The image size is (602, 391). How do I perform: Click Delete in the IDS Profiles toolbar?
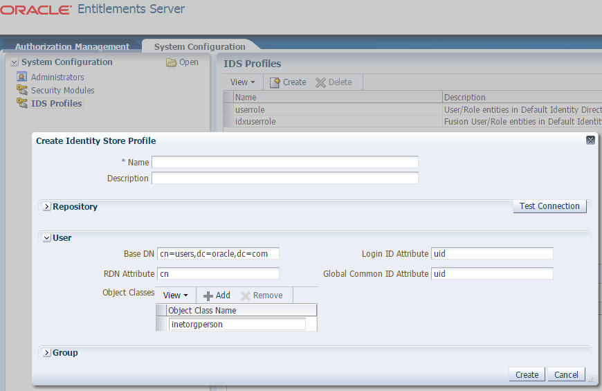[x=340, y=82]
